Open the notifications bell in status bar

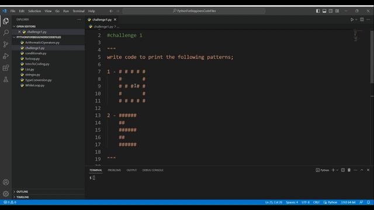pos(369,202)
